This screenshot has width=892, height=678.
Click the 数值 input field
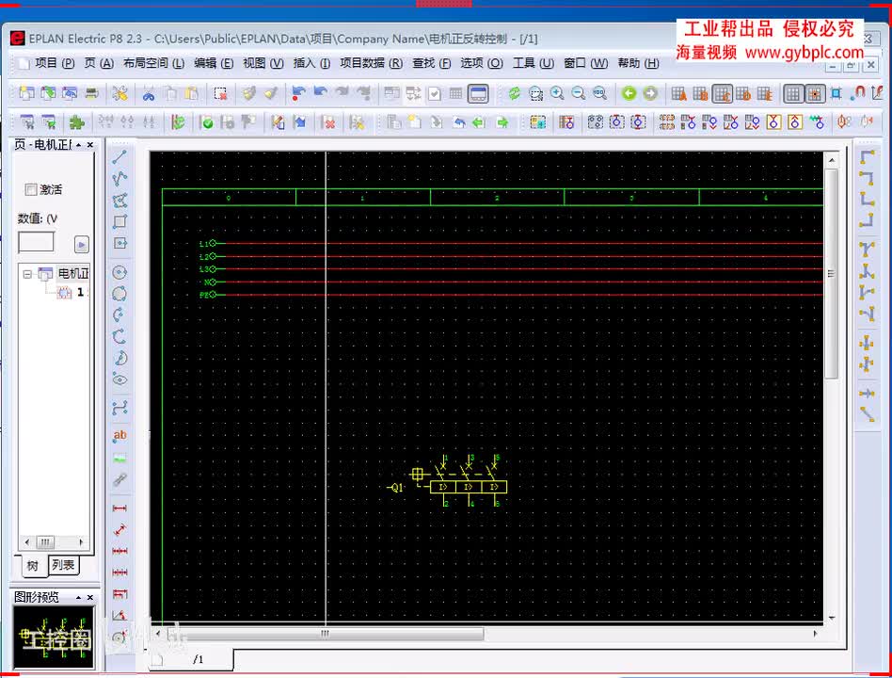point(36,243)
